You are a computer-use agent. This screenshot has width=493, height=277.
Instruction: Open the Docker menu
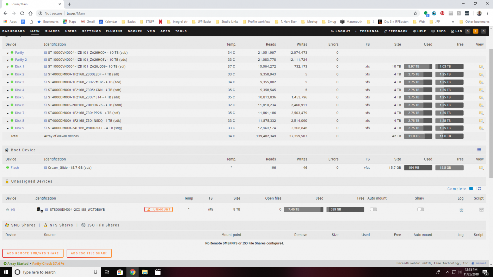tap(135, 31)
